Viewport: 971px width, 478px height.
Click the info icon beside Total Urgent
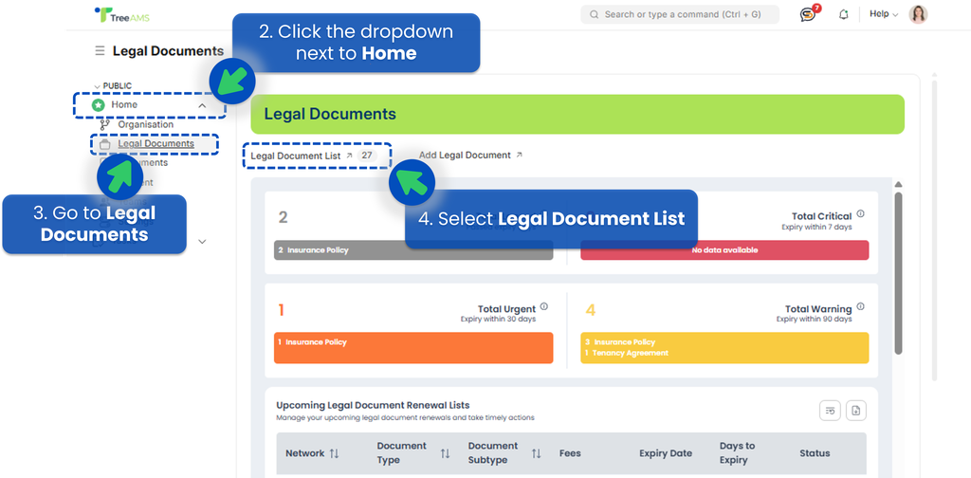(544, 307)
